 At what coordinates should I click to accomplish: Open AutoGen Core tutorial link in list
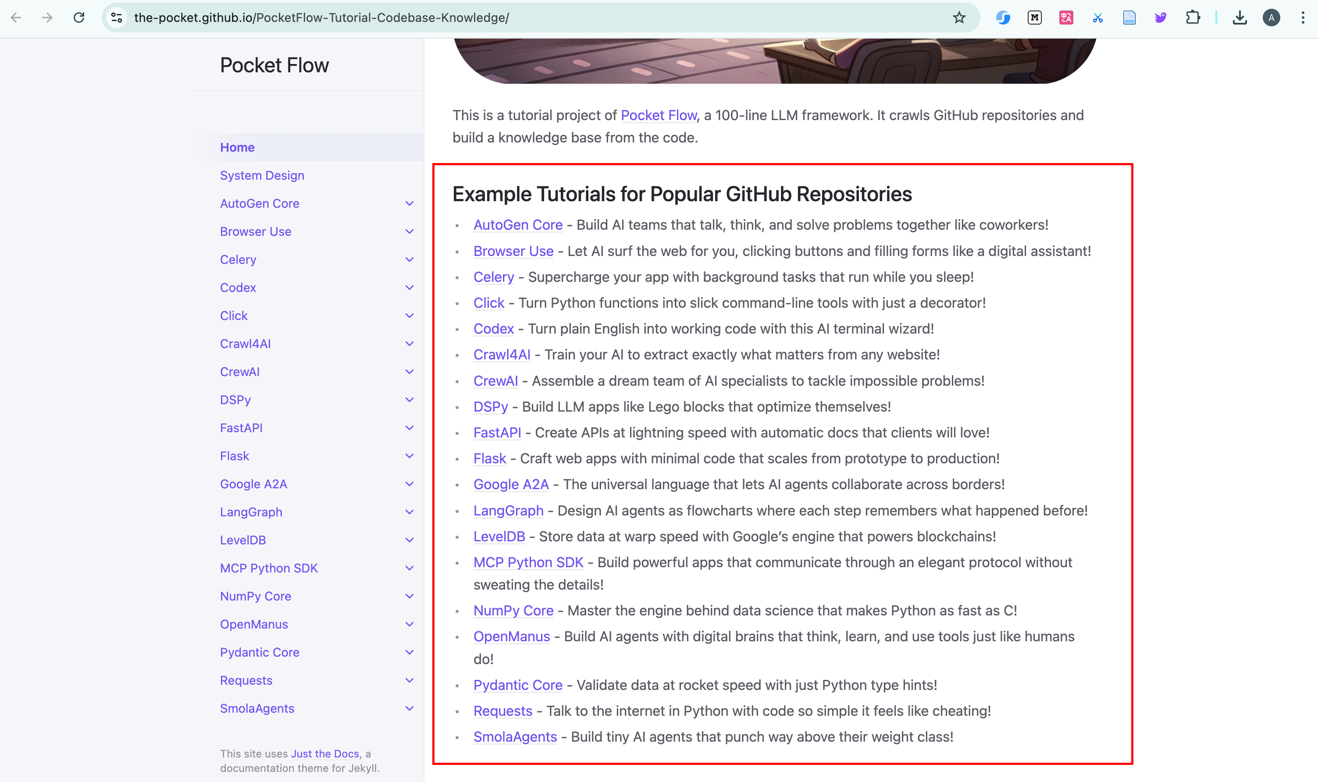coord(518,225)
